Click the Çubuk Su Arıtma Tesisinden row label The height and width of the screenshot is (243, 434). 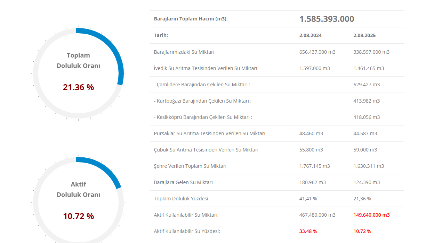pyautogui.click(x=206, y=150)
